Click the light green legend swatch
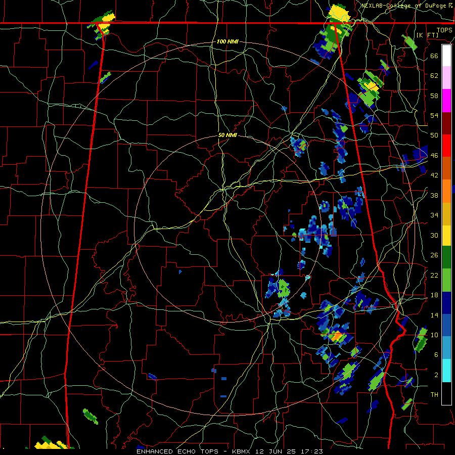 click(x=446, y=280)
